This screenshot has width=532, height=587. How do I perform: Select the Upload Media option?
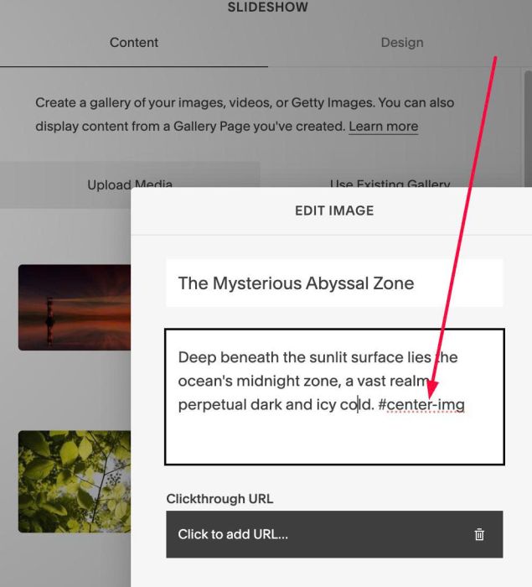click(130, 184)
